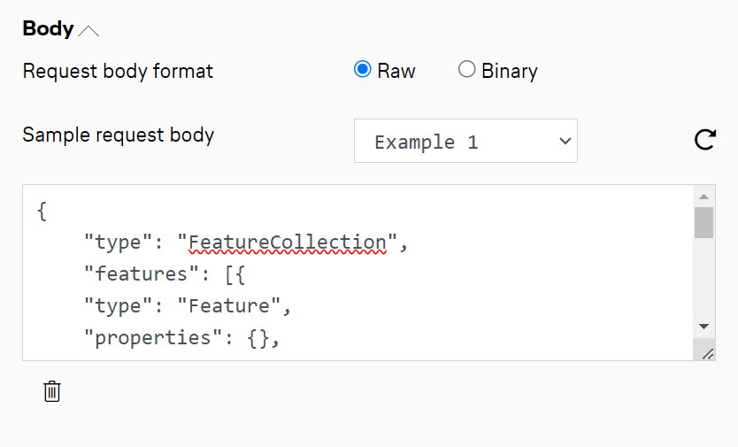Click the opening brace on first line
Image resolution: width=738 pixels, height=447 pixels.
pyautogui.click(x=42, y=212)
